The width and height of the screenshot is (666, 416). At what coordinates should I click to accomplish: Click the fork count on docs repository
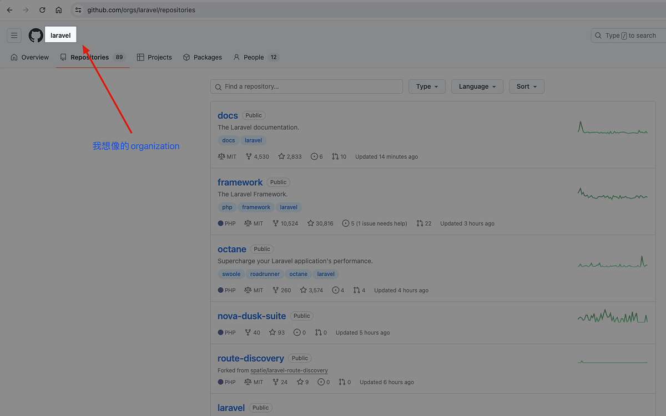point(257,156)
